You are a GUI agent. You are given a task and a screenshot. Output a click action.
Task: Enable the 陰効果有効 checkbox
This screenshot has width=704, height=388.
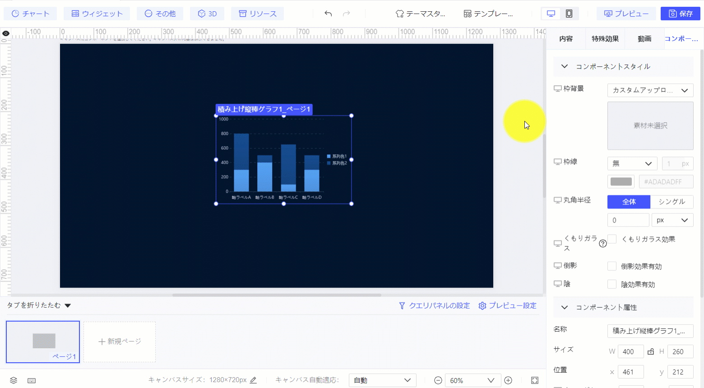point(612,284)
